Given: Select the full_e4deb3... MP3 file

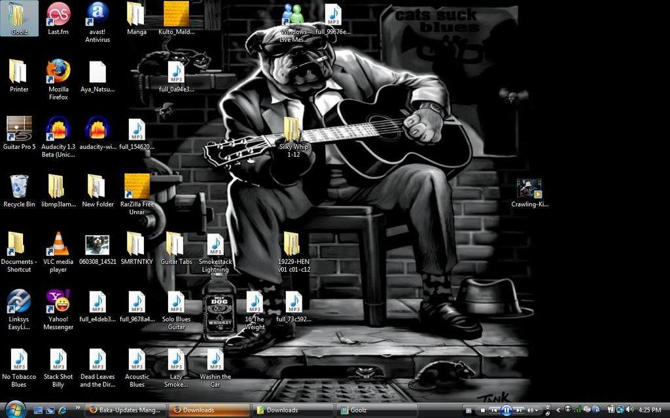Looking at the screenshot, I should [x=97, y=306].
